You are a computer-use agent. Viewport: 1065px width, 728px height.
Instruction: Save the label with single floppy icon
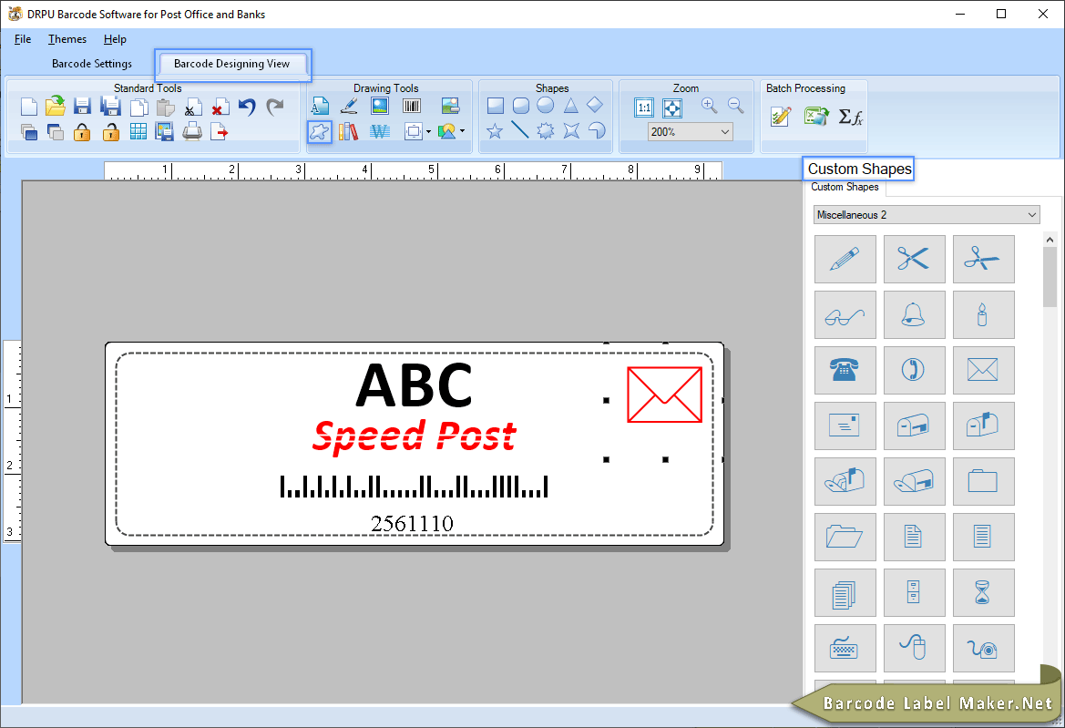coord(82,107)
